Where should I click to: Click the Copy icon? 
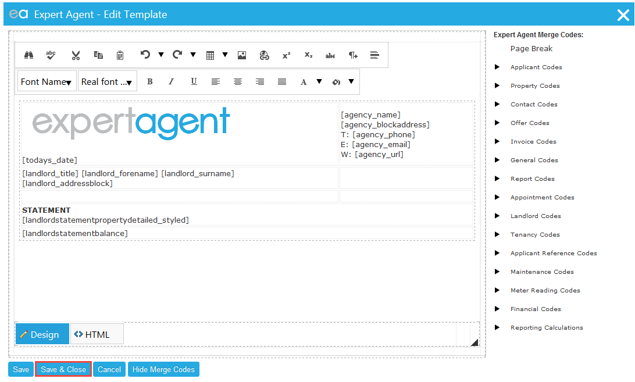(x=98, y=55)
